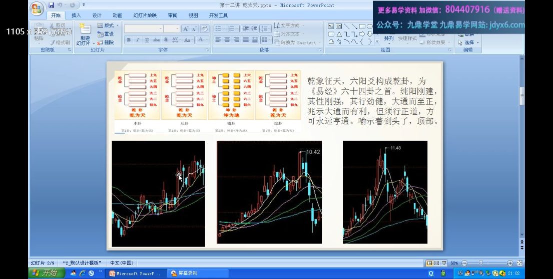Click the Reset (重设) slide button
Viewport: 553px width, 279px height.
(106, 34)
